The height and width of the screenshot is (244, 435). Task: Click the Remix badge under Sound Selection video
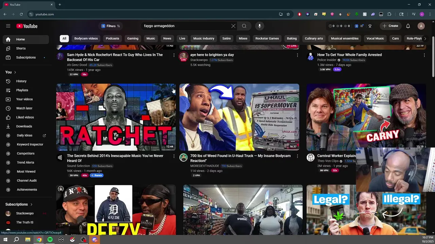tap(97, 176)
